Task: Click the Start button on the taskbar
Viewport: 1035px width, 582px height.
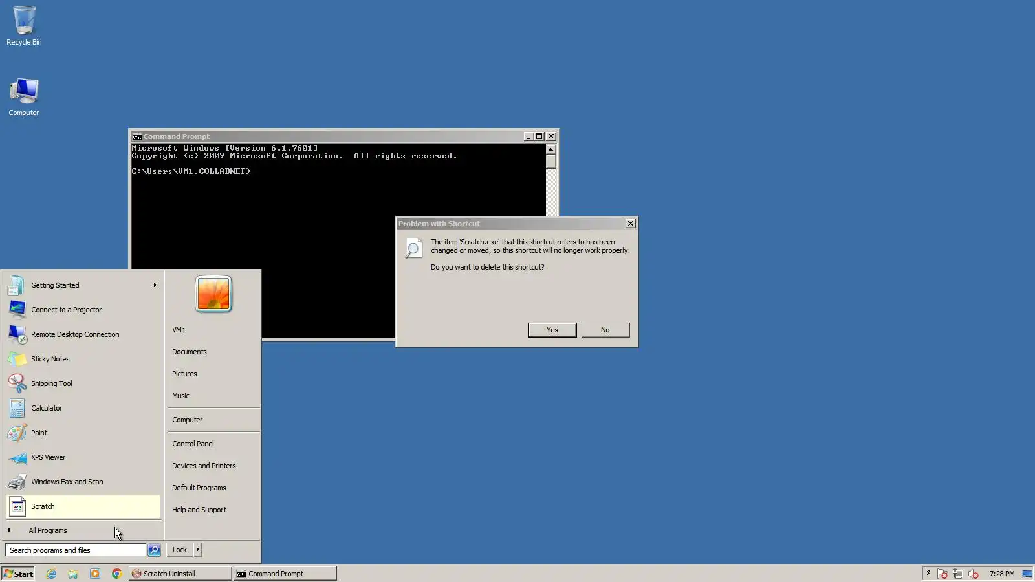Action: (18, 574)
